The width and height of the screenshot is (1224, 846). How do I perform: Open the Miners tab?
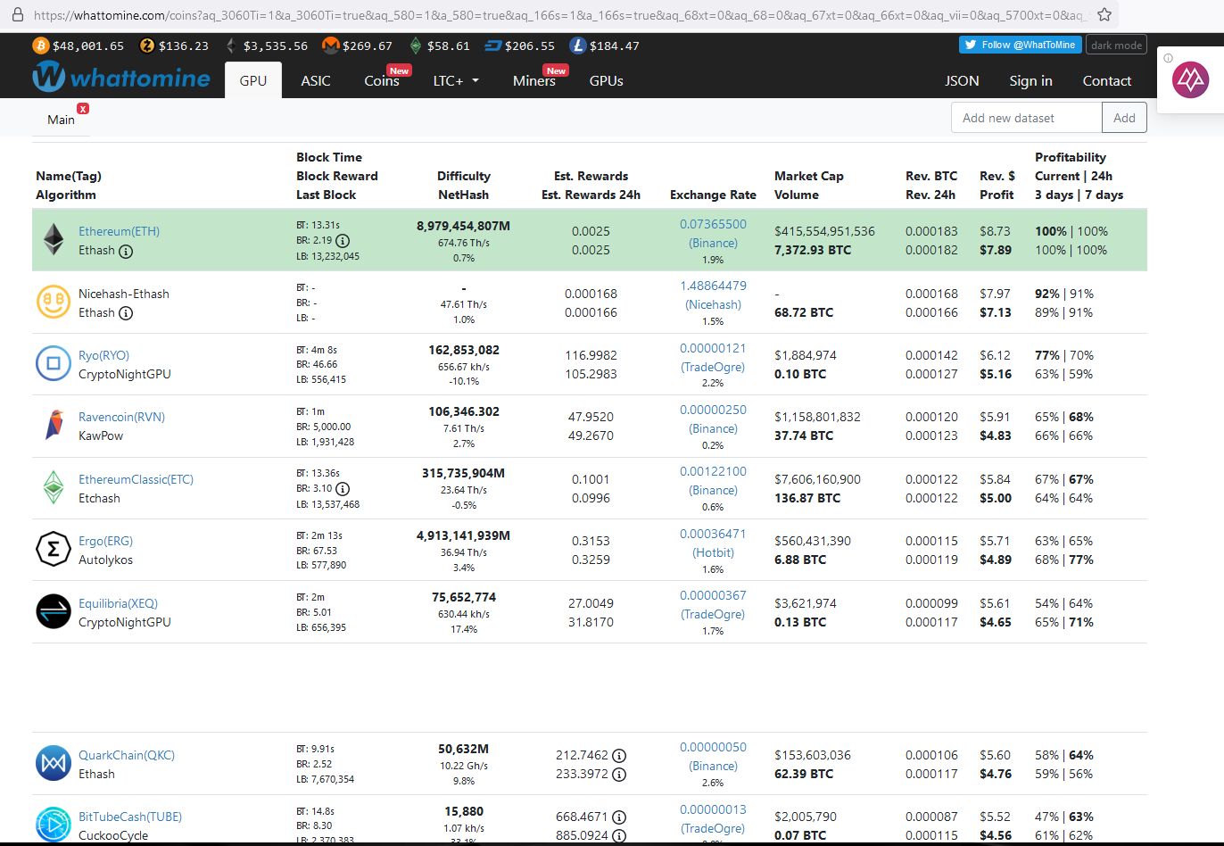[533, 80]
